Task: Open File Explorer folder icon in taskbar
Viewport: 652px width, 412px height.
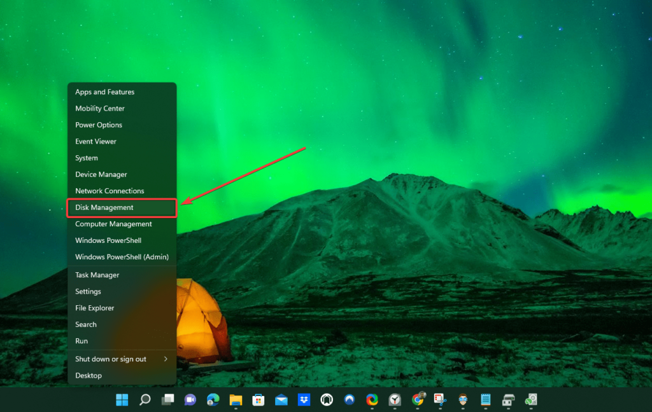Action: [236, 400]
